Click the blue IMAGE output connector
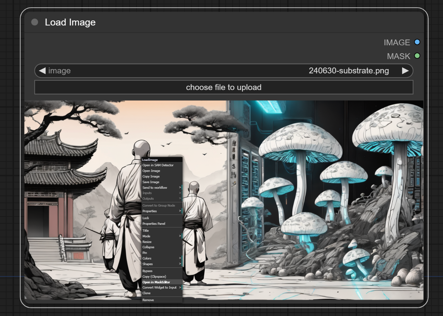This screenshot has height=316, width=443. 417,42
